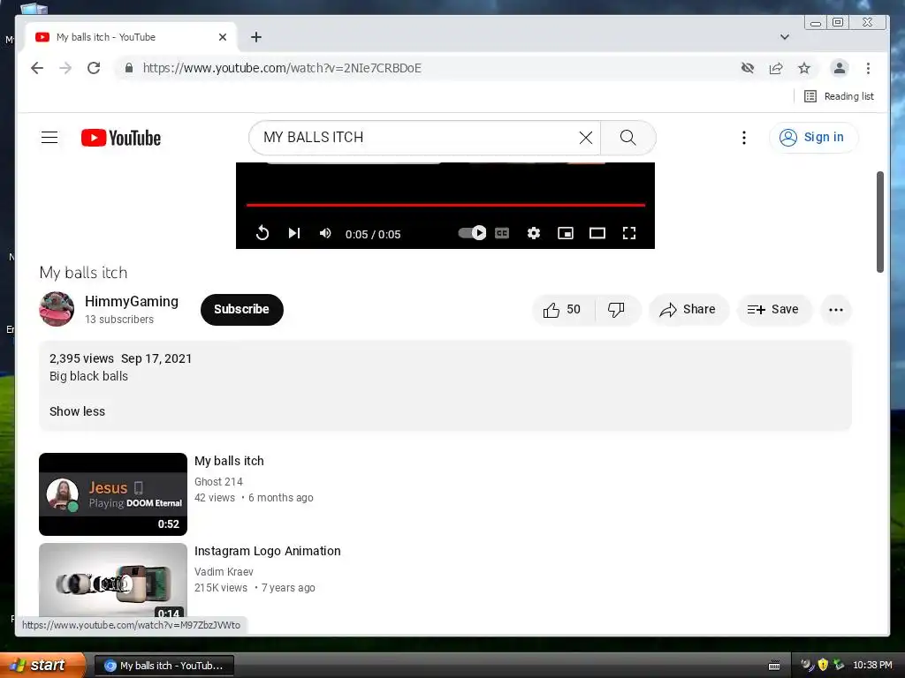Mute the video volume
The height and width of the screenshot is (678, 905).
pyautogui.click(x=325, y=233)
